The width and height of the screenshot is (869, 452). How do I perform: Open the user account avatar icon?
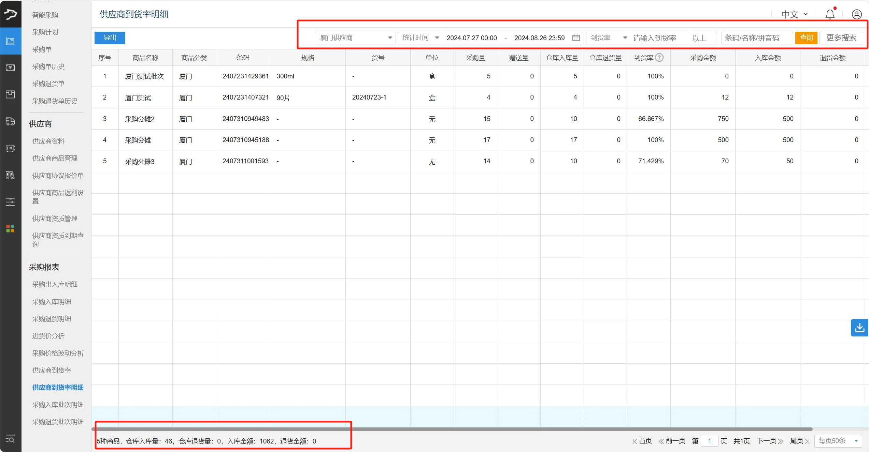point(856,14)
